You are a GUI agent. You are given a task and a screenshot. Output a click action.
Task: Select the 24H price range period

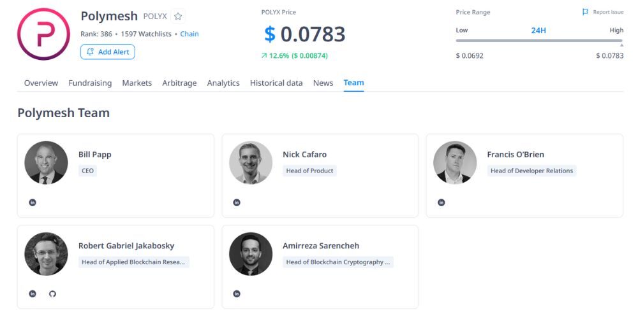coord(538,30)
